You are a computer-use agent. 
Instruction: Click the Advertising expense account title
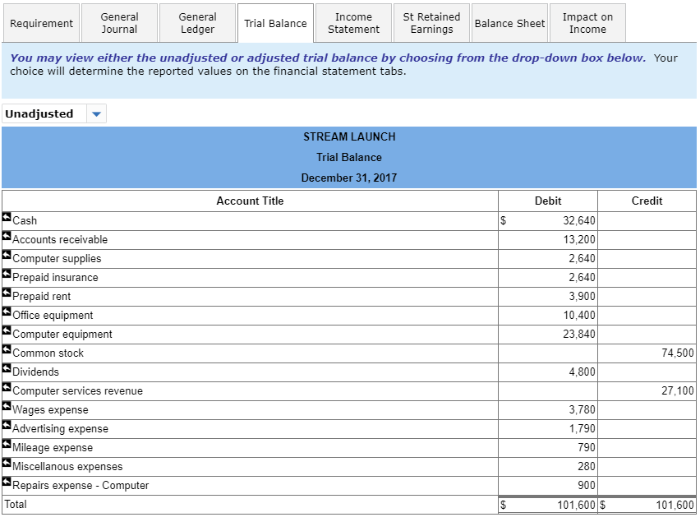pyautogui.click(x=60, y=429)
